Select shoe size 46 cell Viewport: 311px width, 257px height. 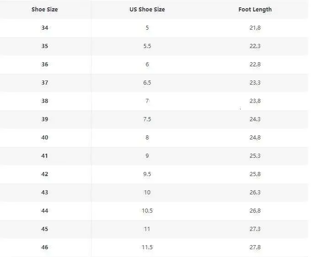[x=45, y=247]
